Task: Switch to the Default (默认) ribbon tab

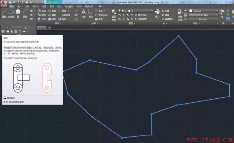Action: pyautogui.click(x=12, y=6)
